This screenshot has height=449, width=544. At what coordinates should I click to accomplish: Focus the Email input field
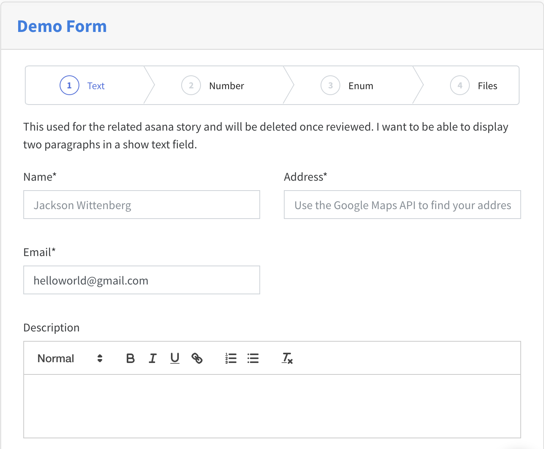pyautogui.click(x=142, y=280)
